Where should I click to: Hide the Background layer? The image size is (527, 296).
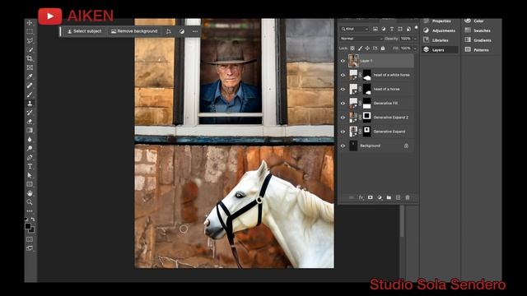click(343, 146)
